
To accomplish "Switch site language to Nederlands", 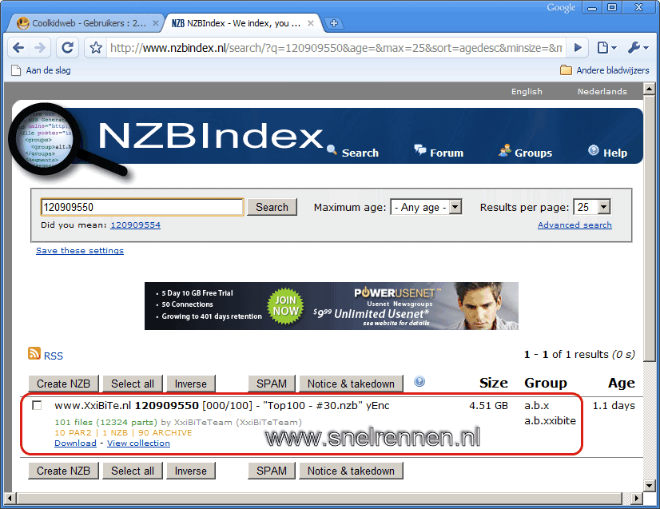I will tap(602, 91).
